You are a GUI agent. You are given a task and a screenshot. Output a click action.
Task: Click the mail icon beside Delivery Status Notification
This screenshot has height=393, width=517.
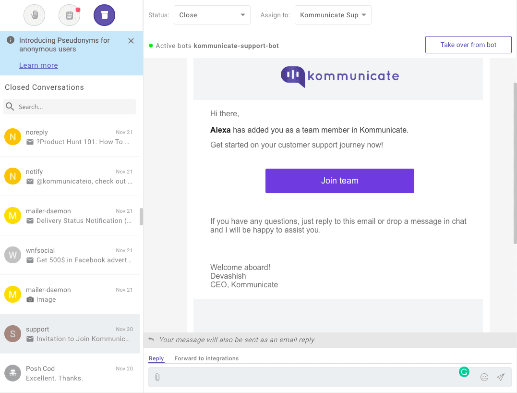(x=30, y=221)
